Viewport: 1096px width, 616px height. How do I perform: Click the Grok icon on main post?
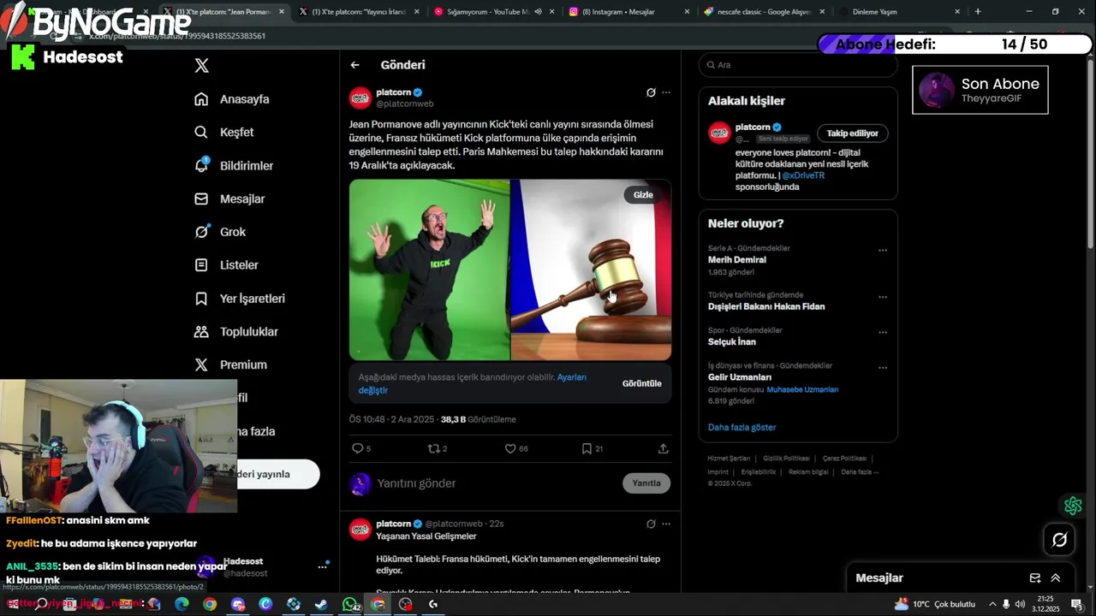pyautogui.click(x=651, y=92)
